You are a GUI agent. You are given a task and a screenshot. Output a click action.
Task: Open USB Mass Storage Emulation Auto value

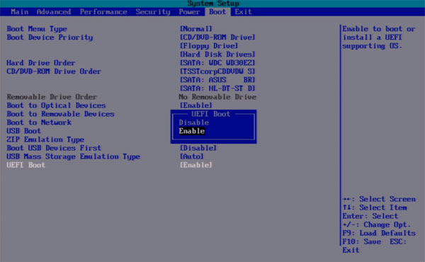[192, 156]
